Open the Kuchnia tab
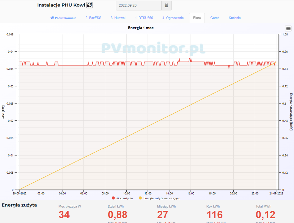The image size is (294, 223). pos(235,18)
